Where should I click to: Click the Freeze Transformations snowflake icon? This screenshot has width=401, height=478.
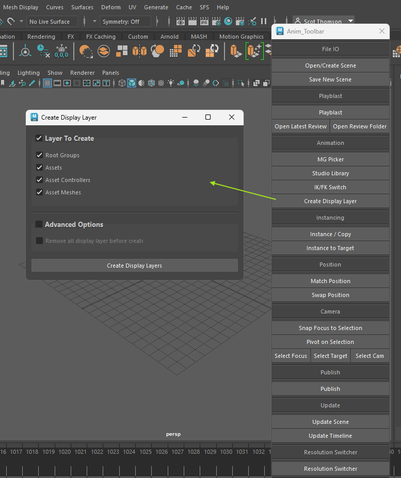[61, 51]
